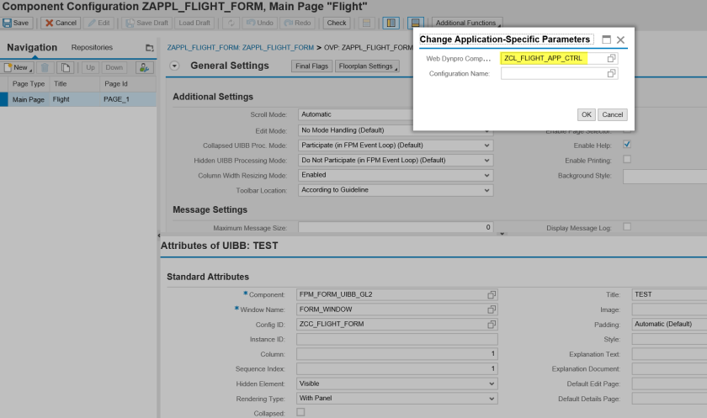Click the Check button

(337, 23)
